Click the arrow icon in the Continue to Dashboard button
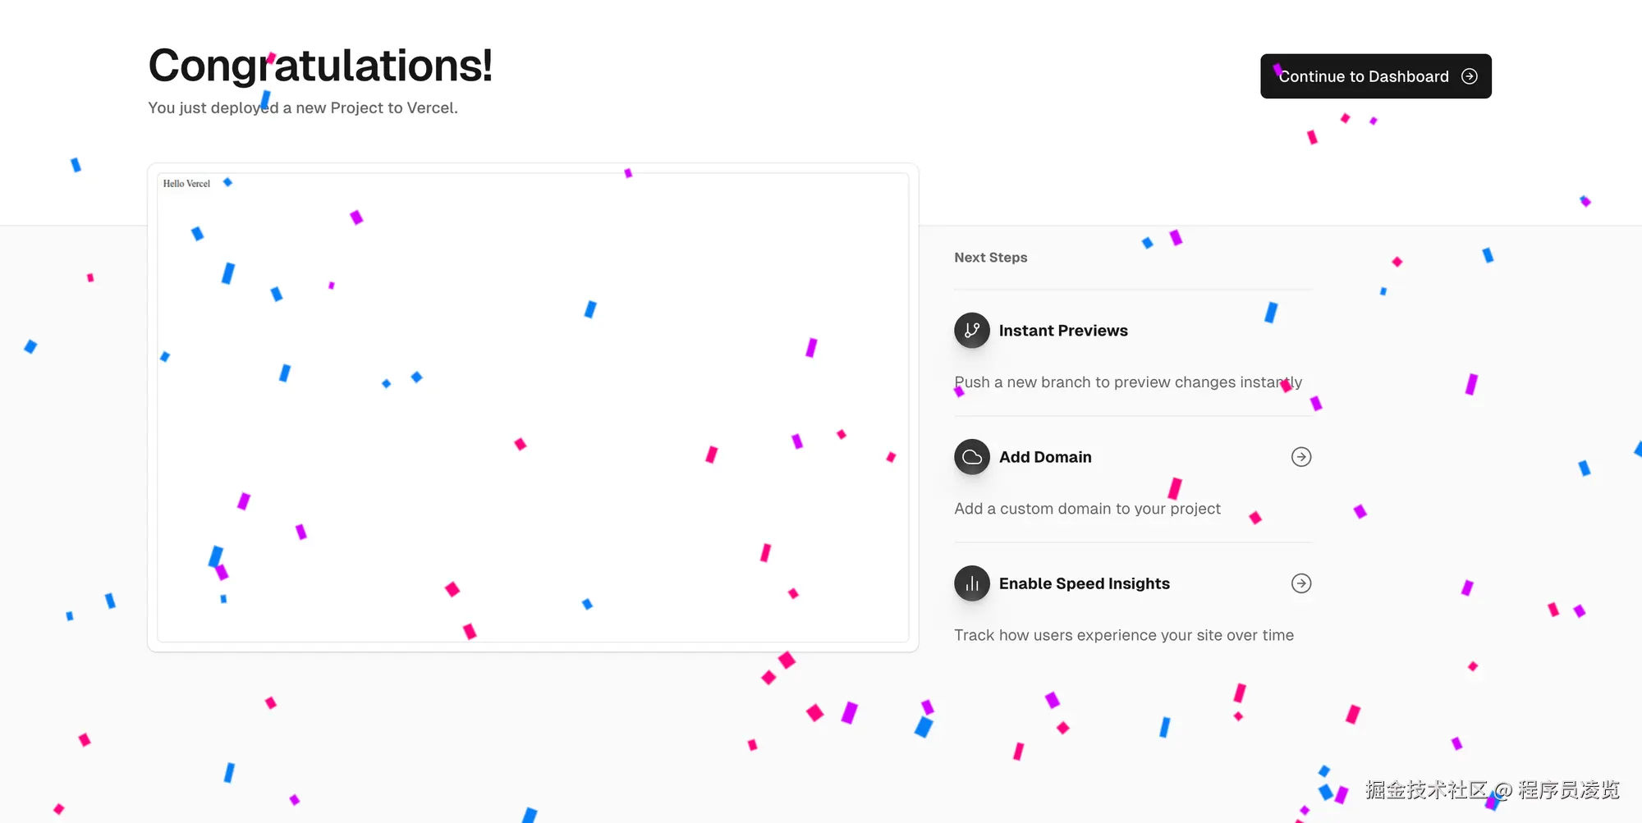This screenshot has height=823, width=1642. click(x=1470, y=76)
